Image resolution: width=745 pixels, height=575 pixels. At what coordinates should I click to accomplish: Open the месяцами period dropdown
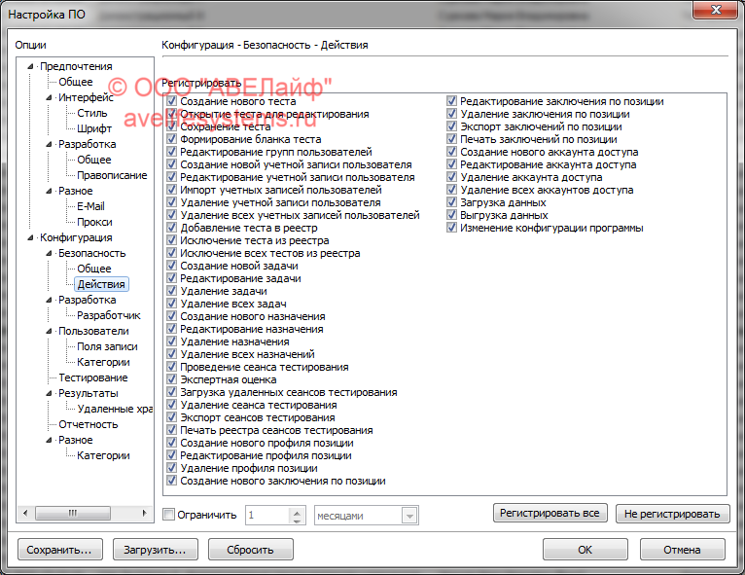coord(409,516)
